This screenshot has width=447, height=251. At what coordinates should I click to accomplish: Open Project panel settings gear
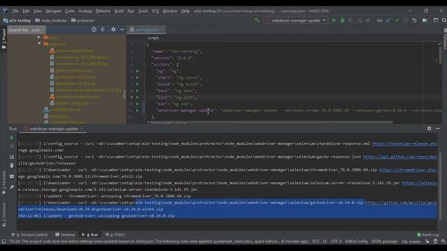pos(113,29)
